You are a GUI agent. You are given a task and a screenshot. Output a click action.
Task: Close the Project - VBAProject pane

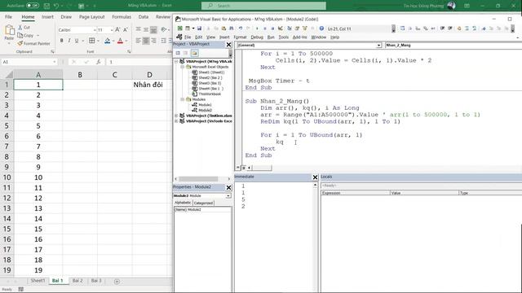pos(228,45)
